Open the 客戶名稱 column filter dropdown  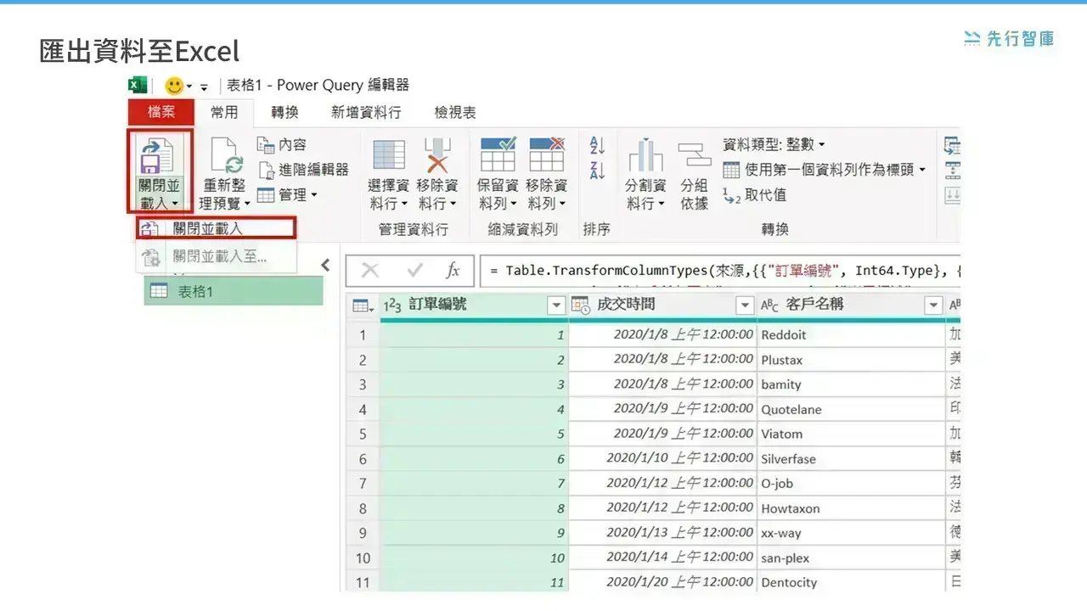[x=933, y=305]
